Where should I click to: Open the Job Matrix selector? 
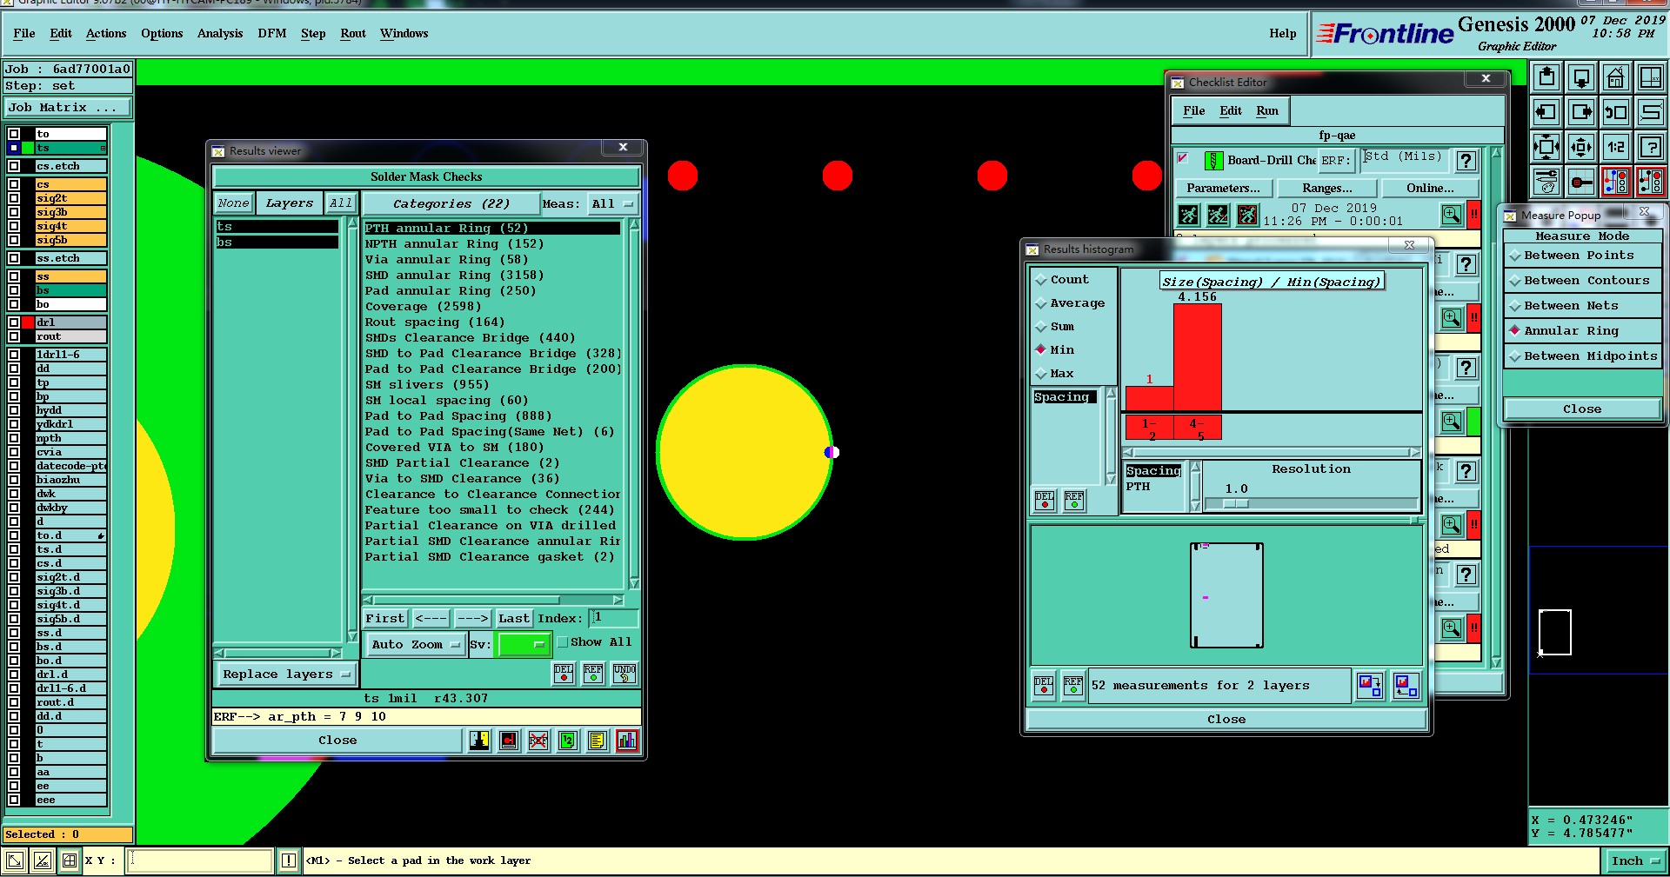click(68, 108)
